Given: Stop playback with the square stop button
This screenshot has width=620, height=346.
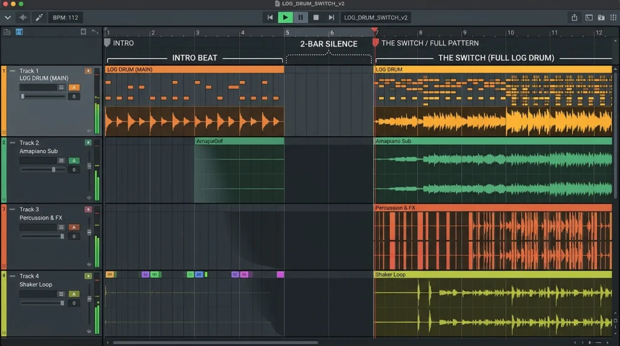Looking at the screenshot, I should point(316,18).
